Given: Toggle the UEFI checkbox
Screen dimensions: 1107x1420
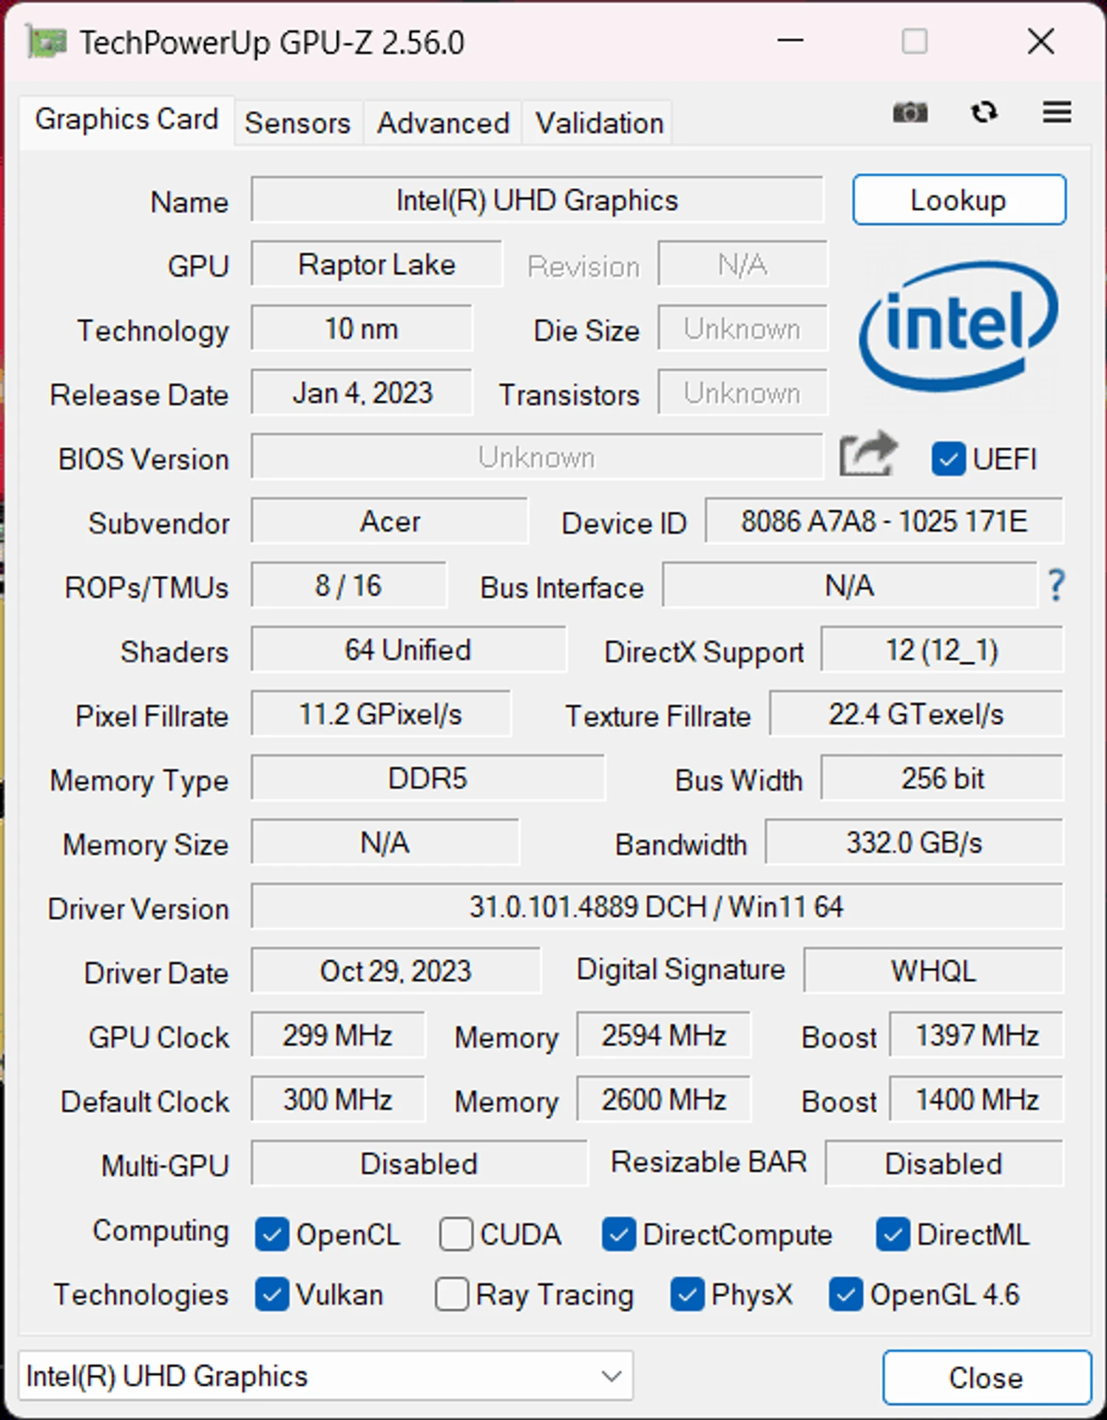Looking at the screenshot, I should [x=948, y=459].
